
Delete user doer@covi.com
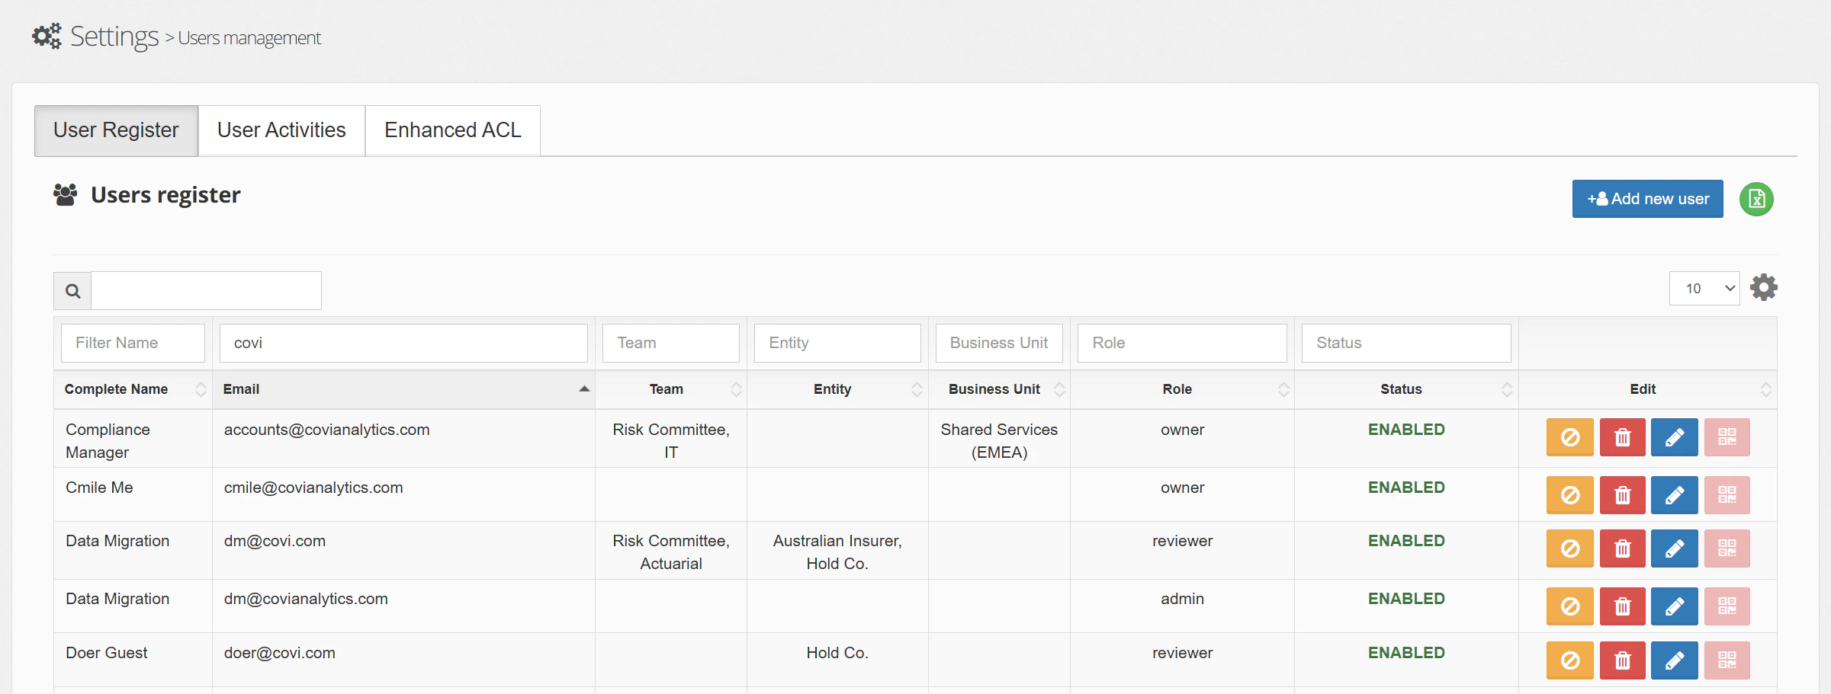(1623, 660)
